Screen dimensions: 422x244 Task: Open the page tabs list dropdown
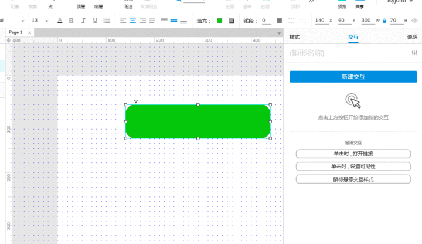279,33
